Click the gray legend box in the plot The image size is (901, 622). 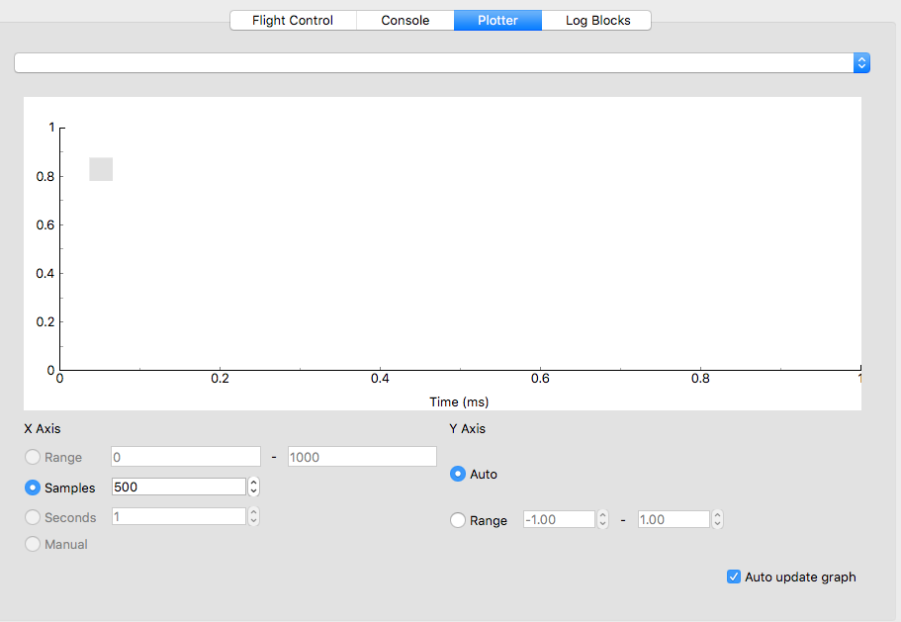101,169
